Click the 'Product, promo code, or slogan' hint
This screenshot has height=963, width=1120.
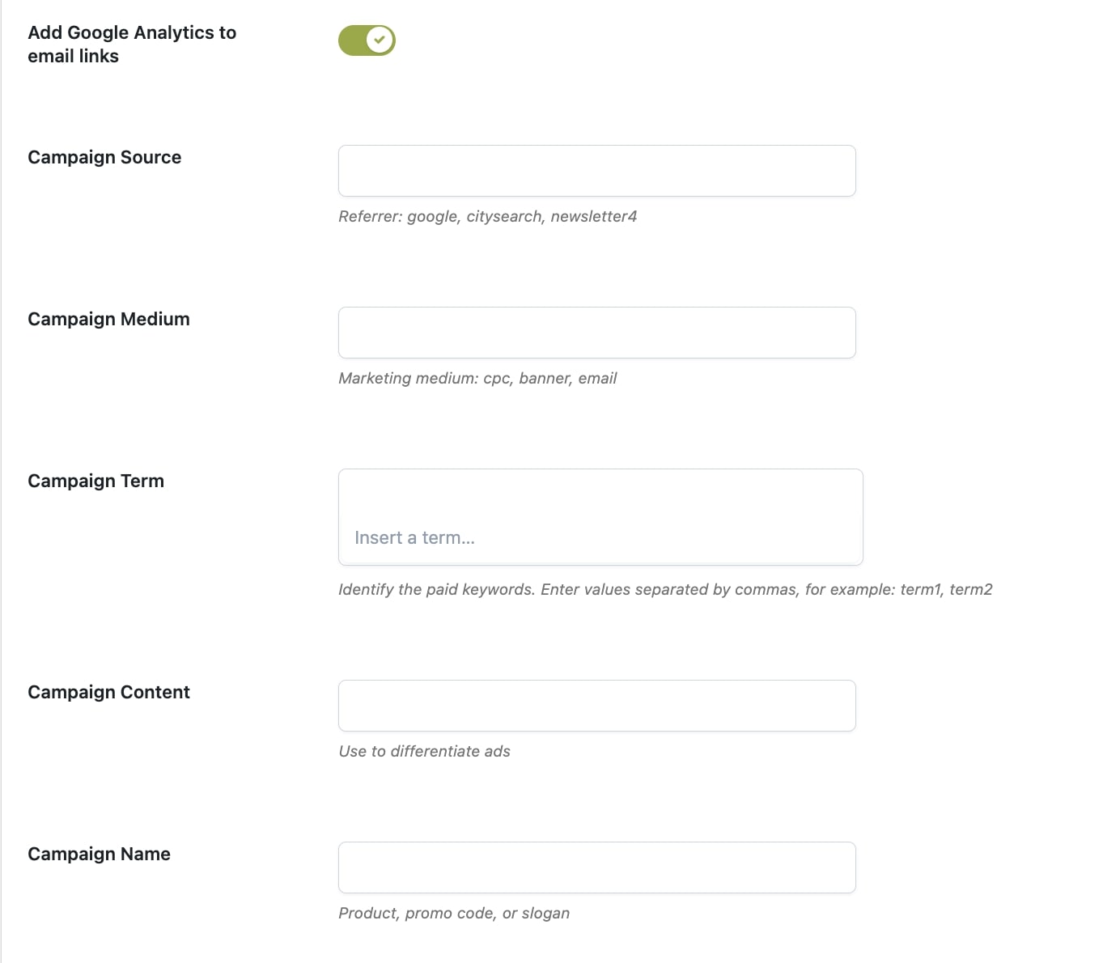point(454,914)
